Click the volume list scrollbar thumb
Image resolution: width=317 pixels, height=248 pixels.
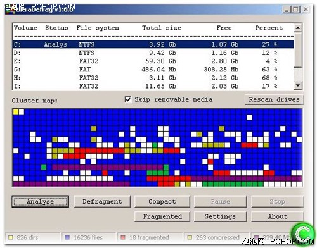[x=298, y=50]
